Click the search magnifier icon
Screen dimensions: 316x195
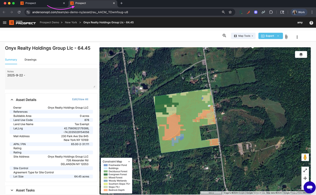point(224,36)
